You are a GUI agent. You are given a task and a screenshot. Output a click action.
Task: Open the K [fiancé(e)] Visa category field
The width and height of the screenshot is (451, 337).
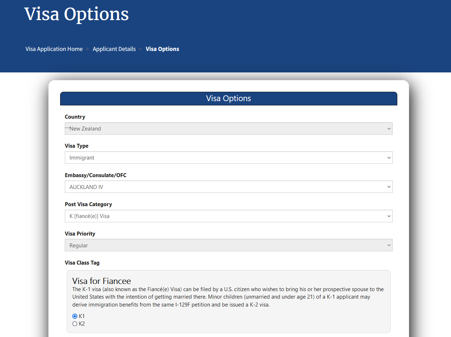(222, 216)
